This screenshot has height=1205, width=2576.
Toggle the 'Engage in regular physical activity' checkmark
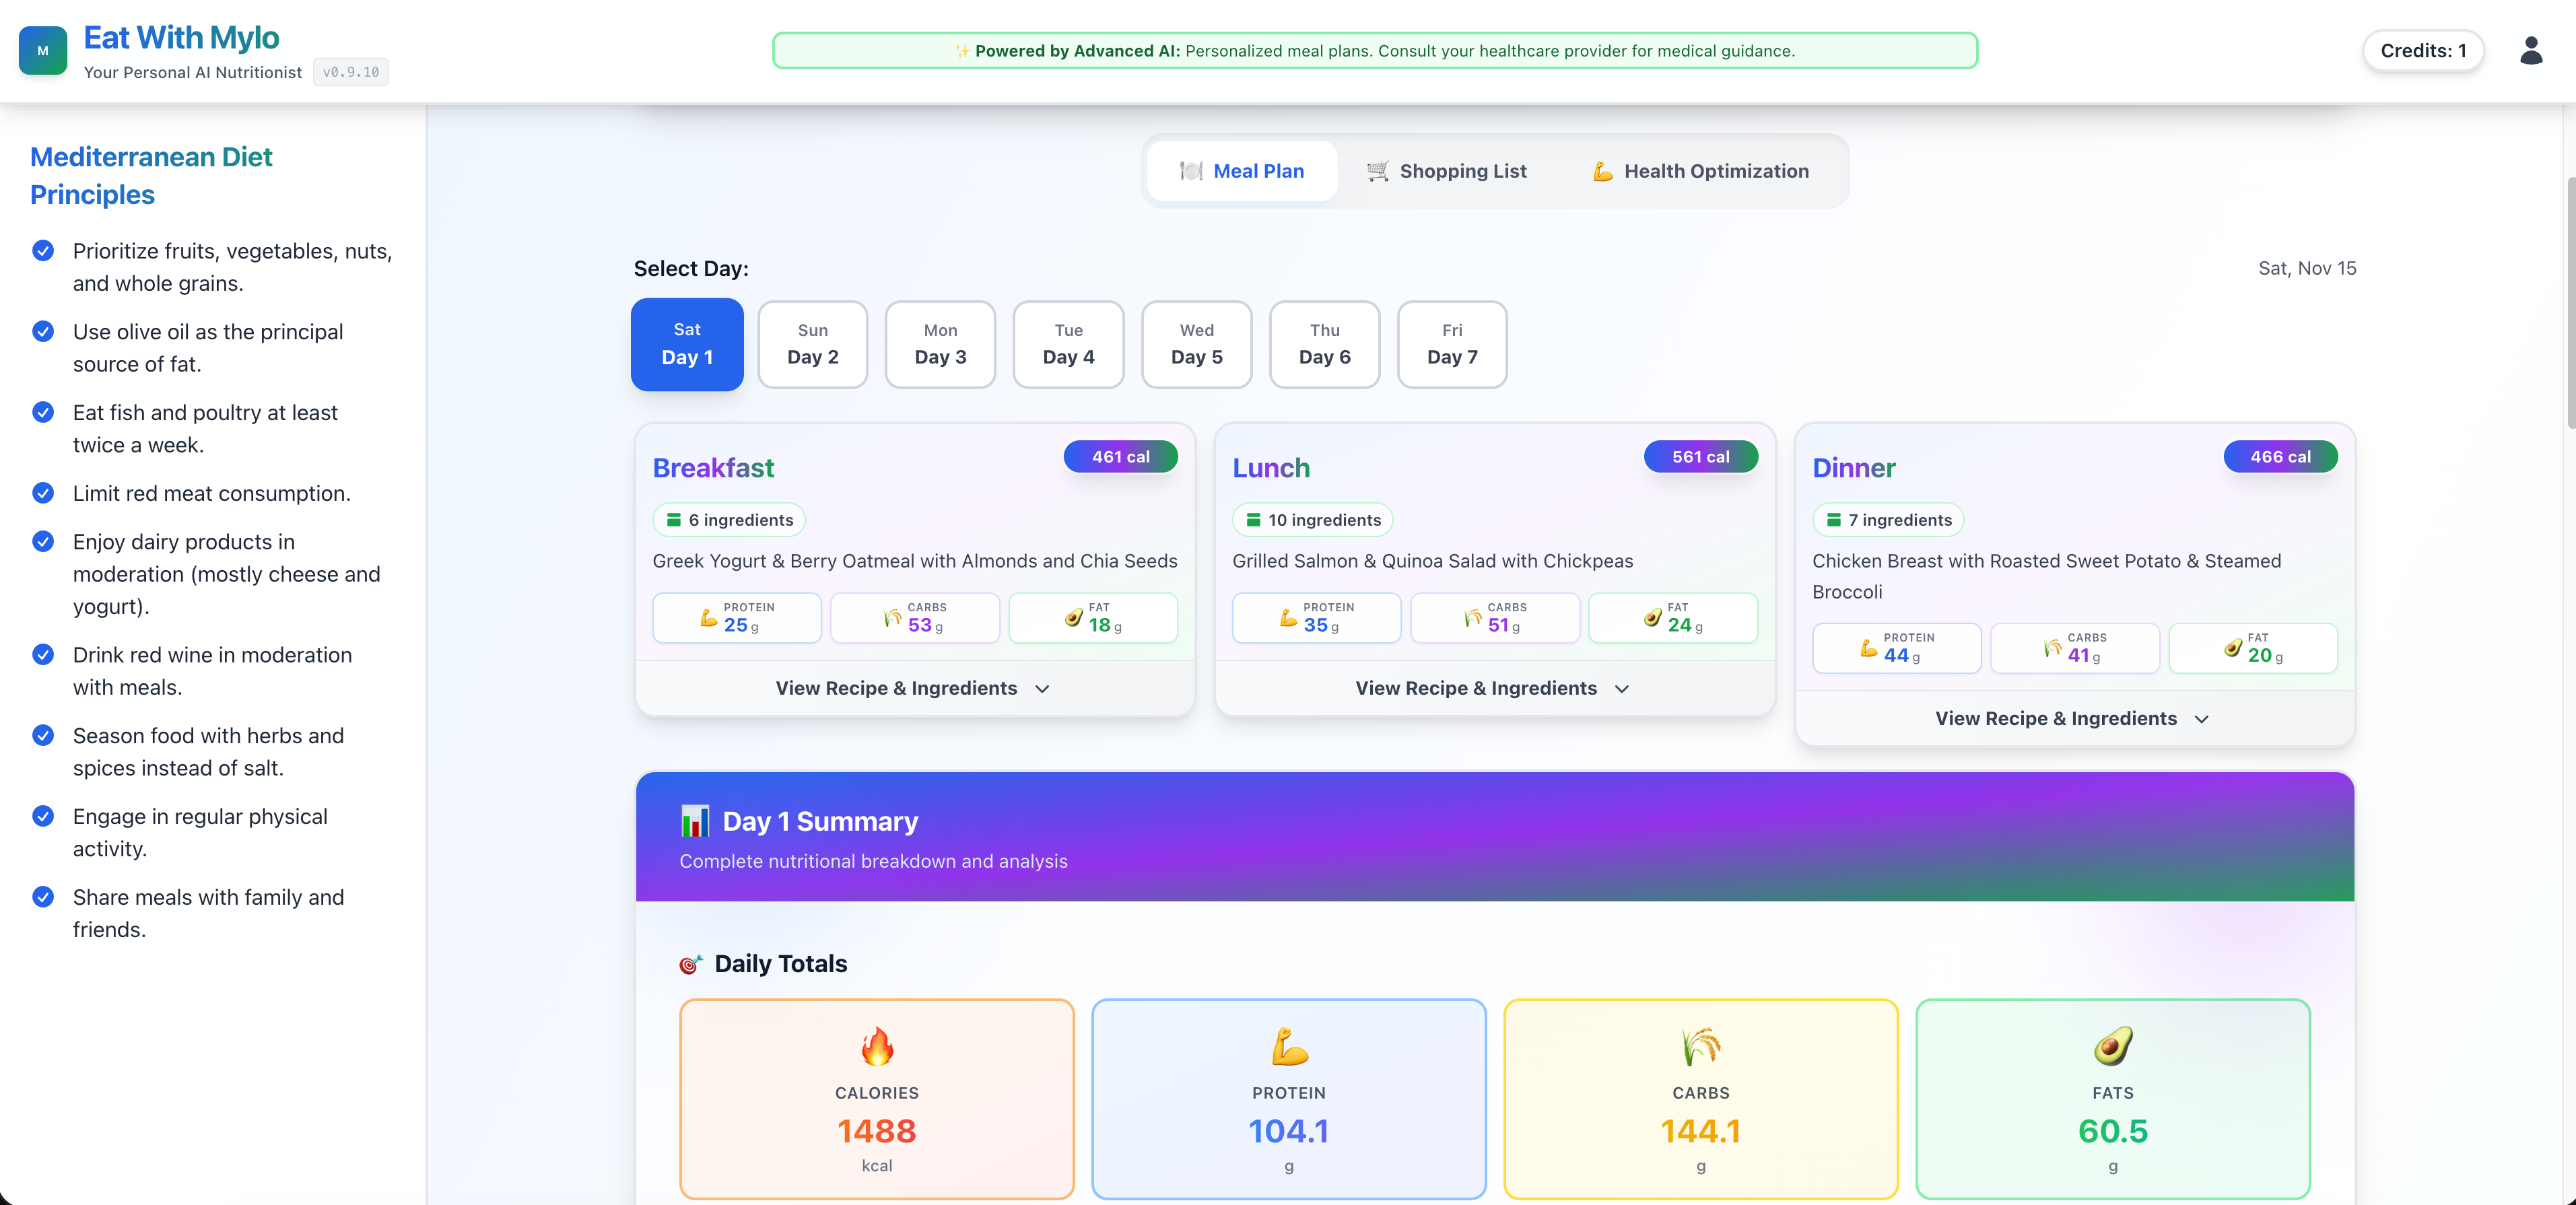tap(42, 816)
